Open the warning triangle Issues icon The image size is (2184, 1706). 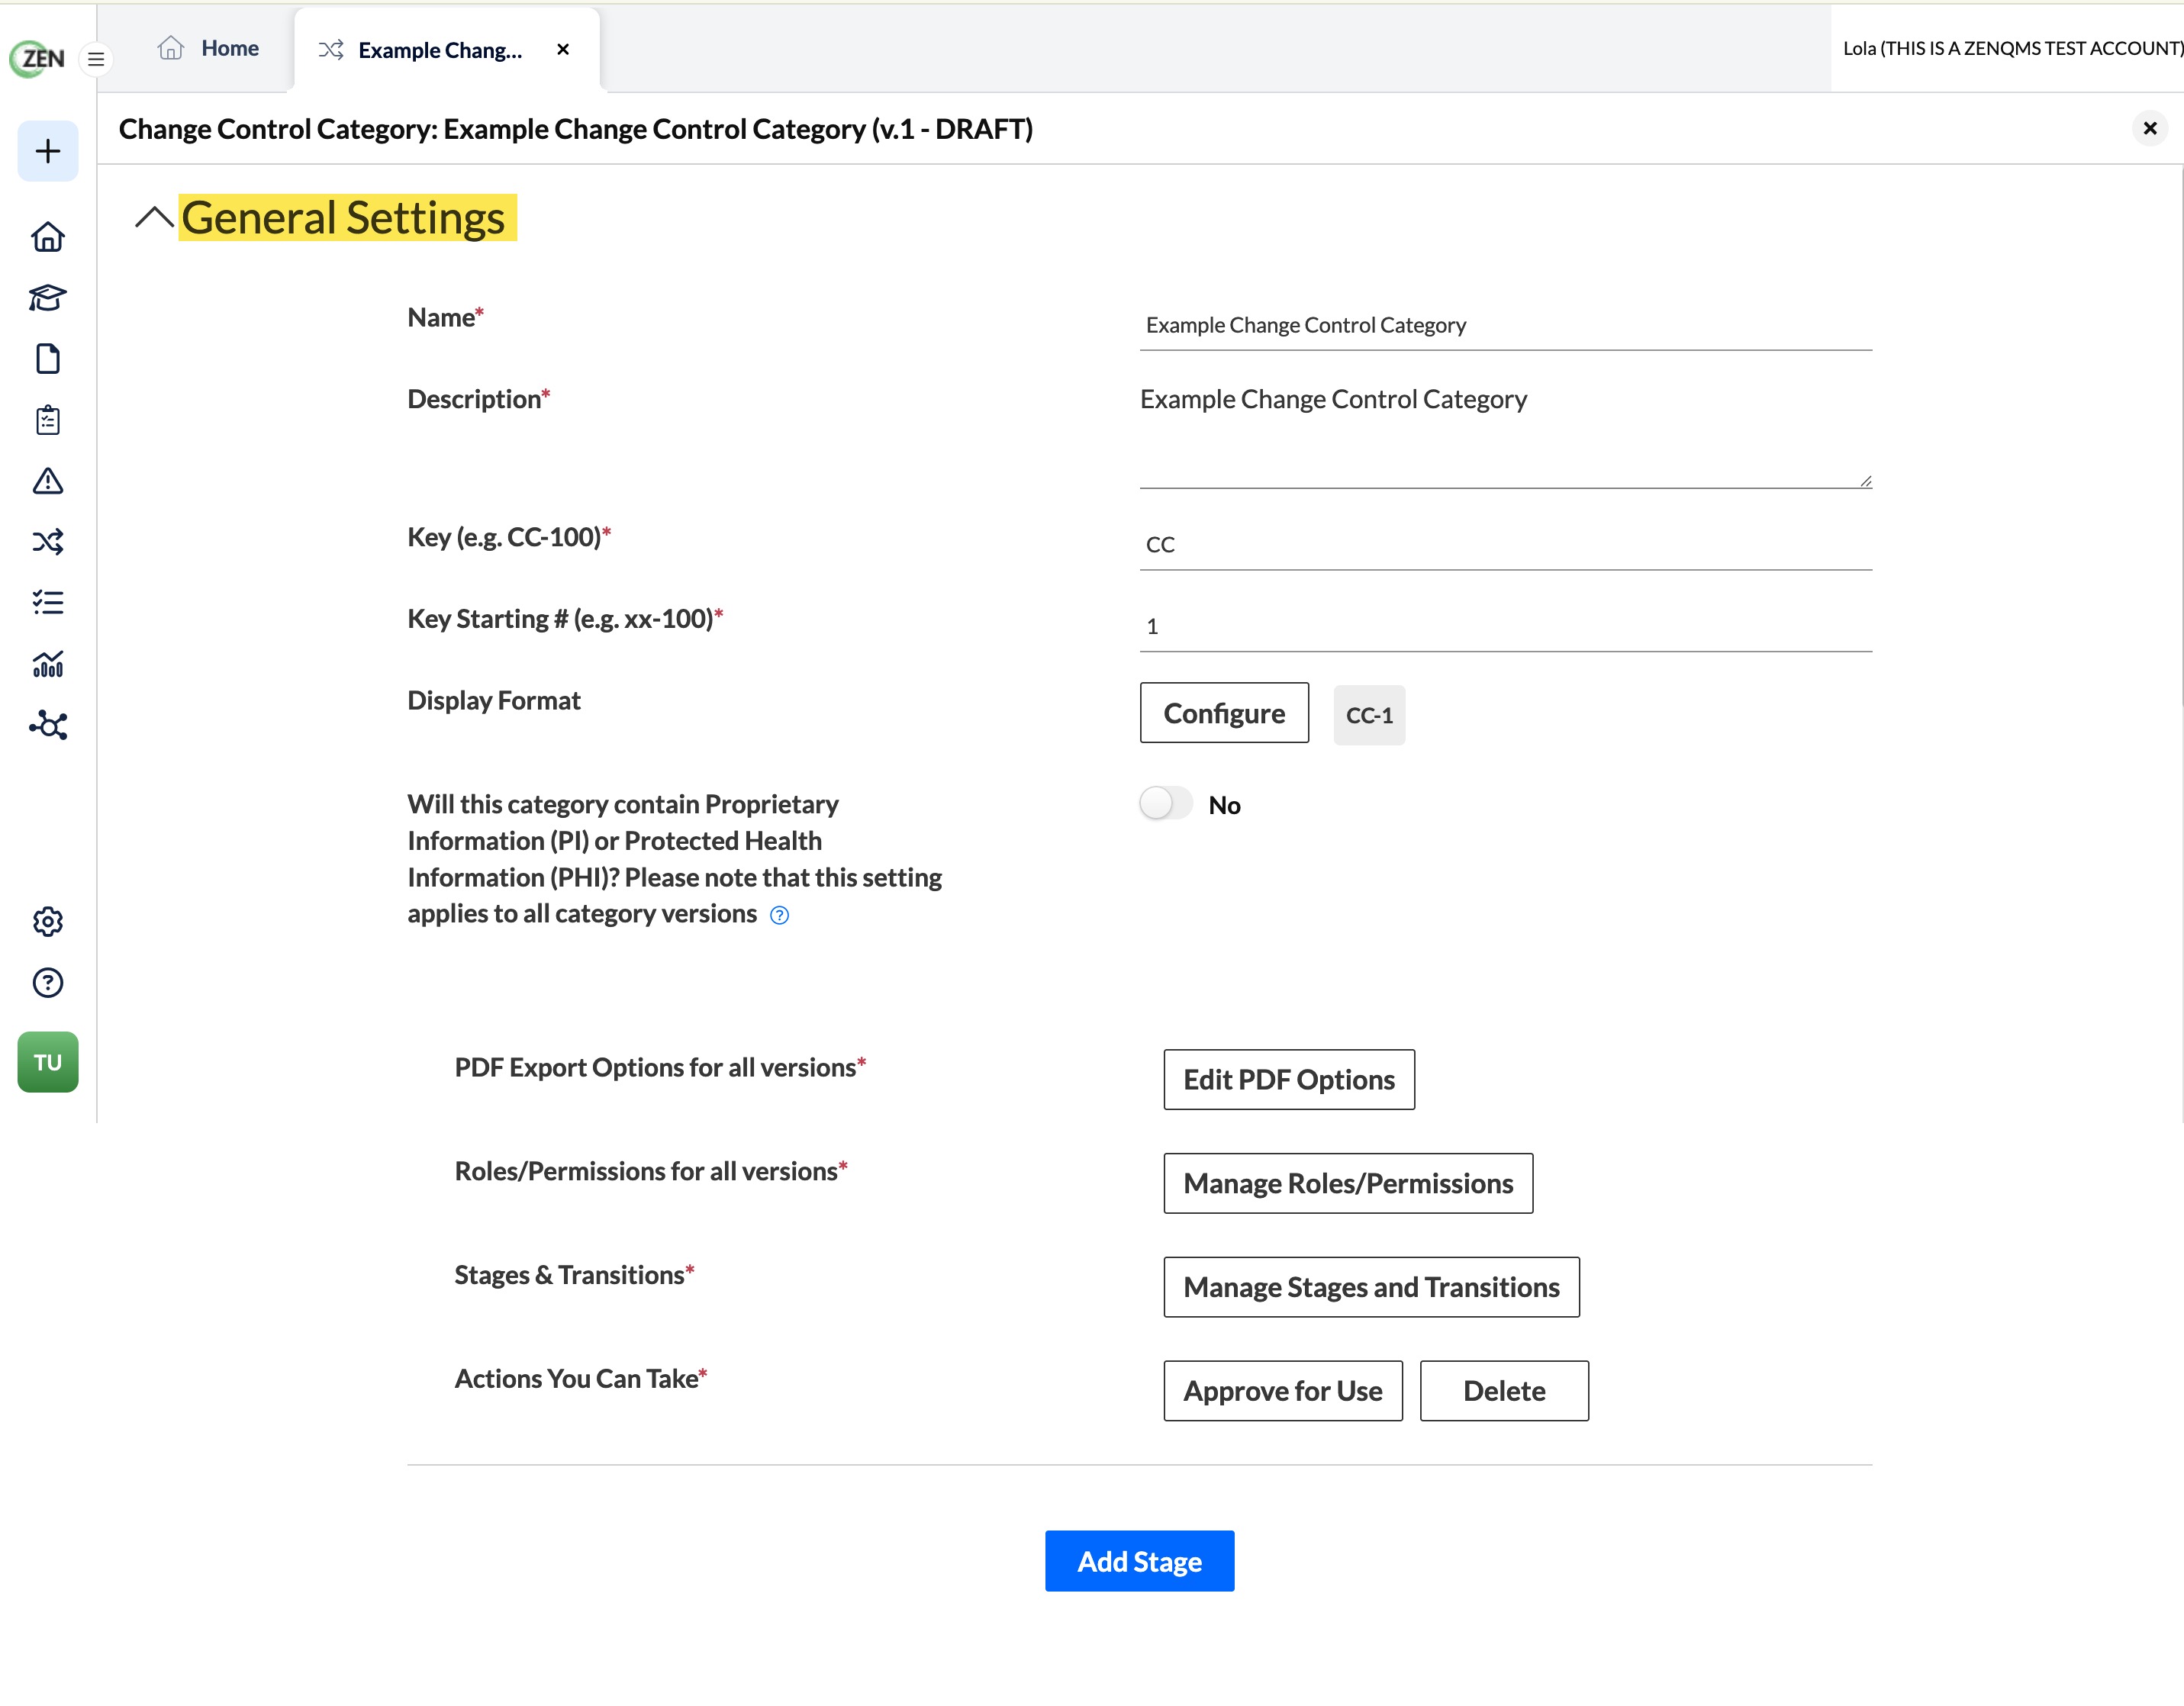[47, 481]
